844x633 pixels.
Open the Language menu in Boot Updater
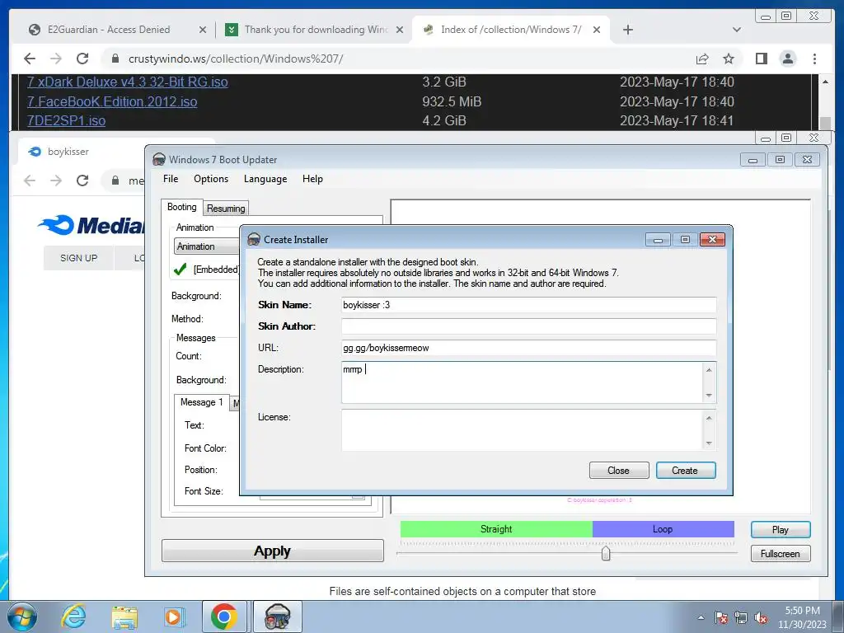265,179
